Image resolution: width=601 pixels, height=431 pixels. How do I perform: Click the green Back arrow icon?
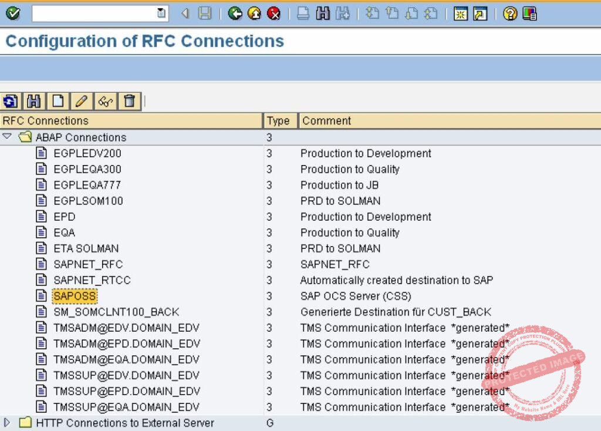pyautogui.click(x=235, y=13)
